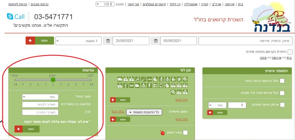Image resolution: width=295 pixels, height=140 pixels.
Task: Click the 'תאריך לקיחה' input field
Action: click(40, 104)
